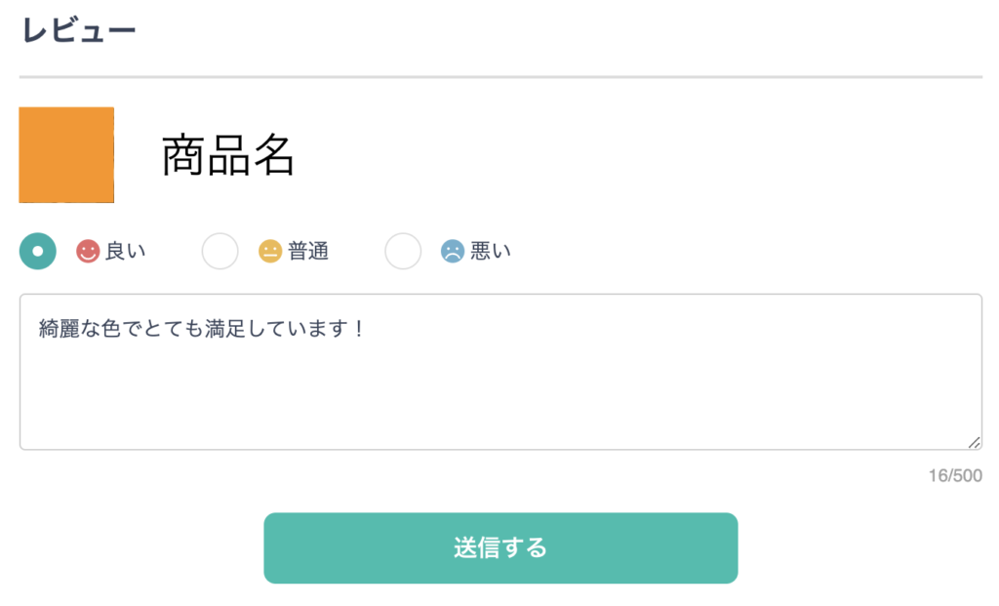Click the 悪い label text
The image size is (999, 606).
pyautogui.click(x=491, y=251)
